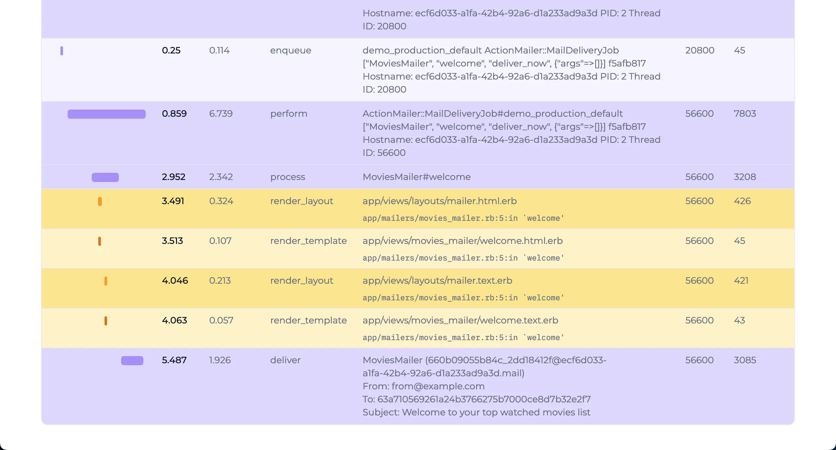Click app/views/layouts/mailer.html.erb path
Image resolution: width=836 pixels, height=450 pixels.
(x=440, y=201)
